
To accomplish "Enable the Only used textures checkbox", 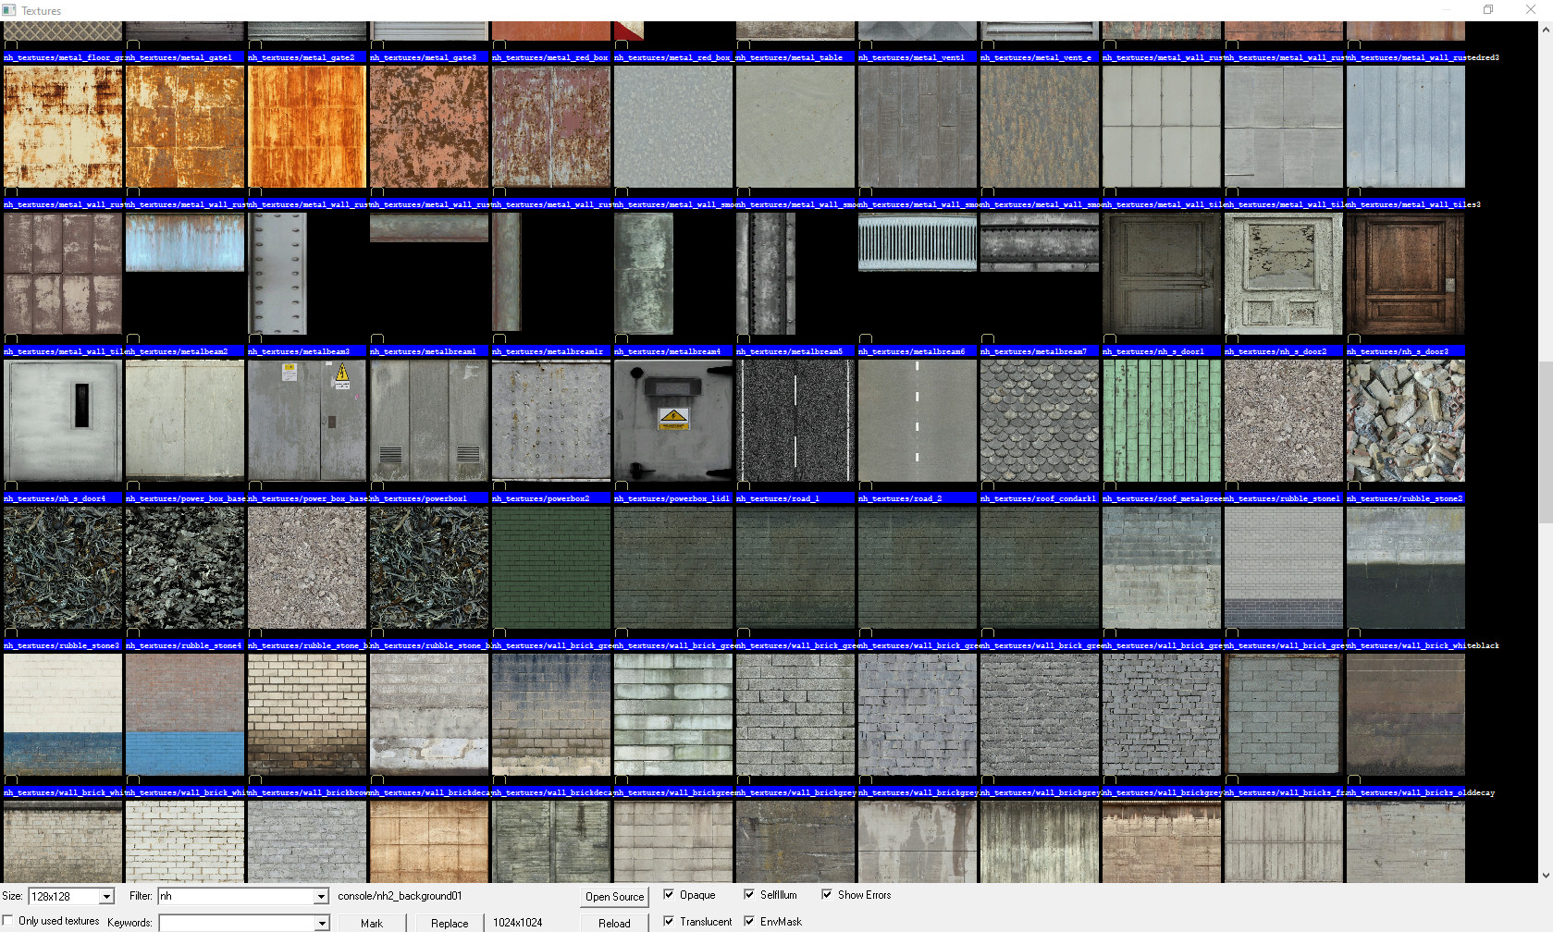I will click(7, 920).
